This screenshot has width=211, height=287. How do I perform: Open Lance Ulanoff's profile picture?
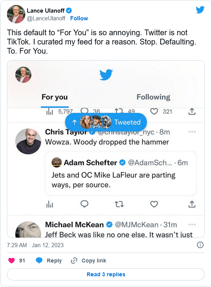pyautogui.click(x=16, y=14)
